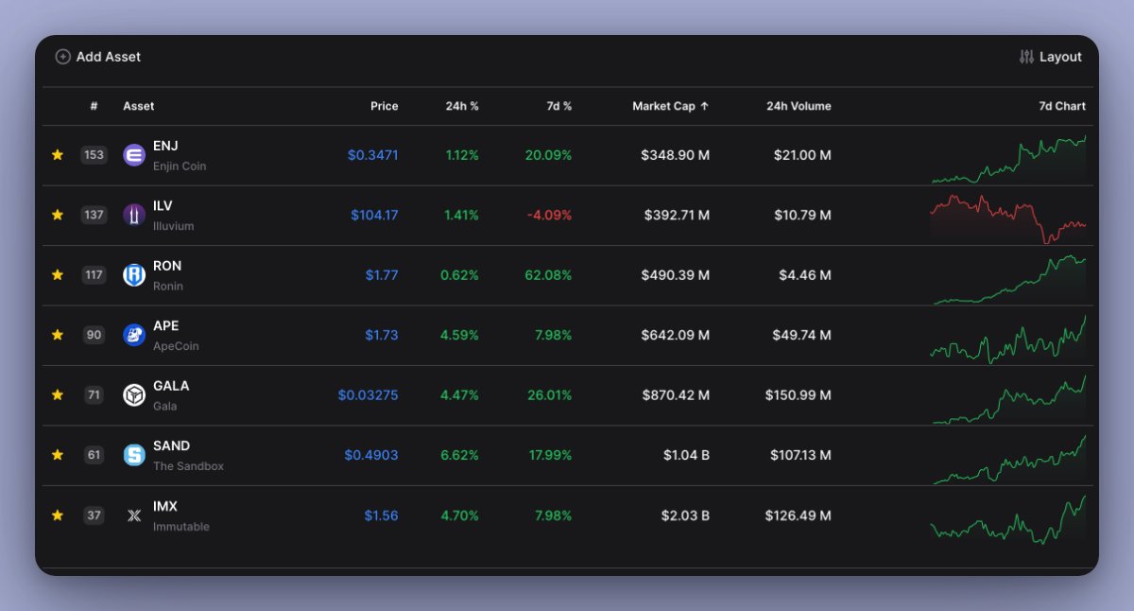Click the Add Asset button
1134x611 pixels.
tap(97, 56)
